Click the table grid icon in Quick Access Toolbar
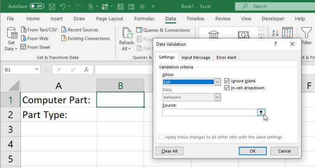The image size is (315, 168). [120, 6]
